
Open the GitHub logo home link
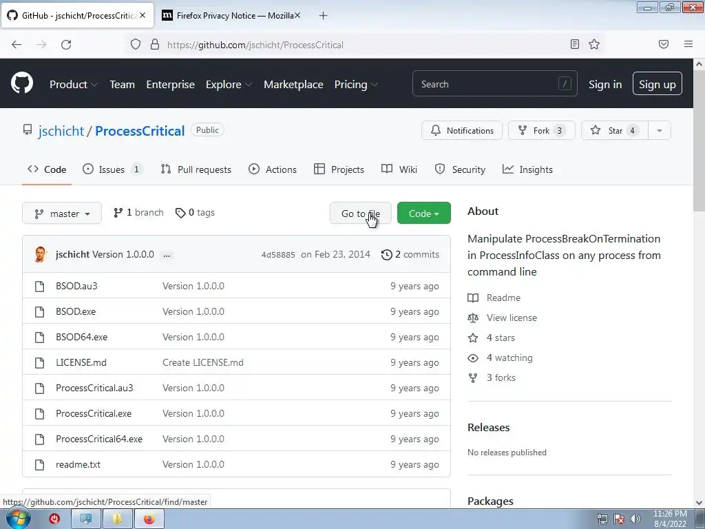click(22, 83)
